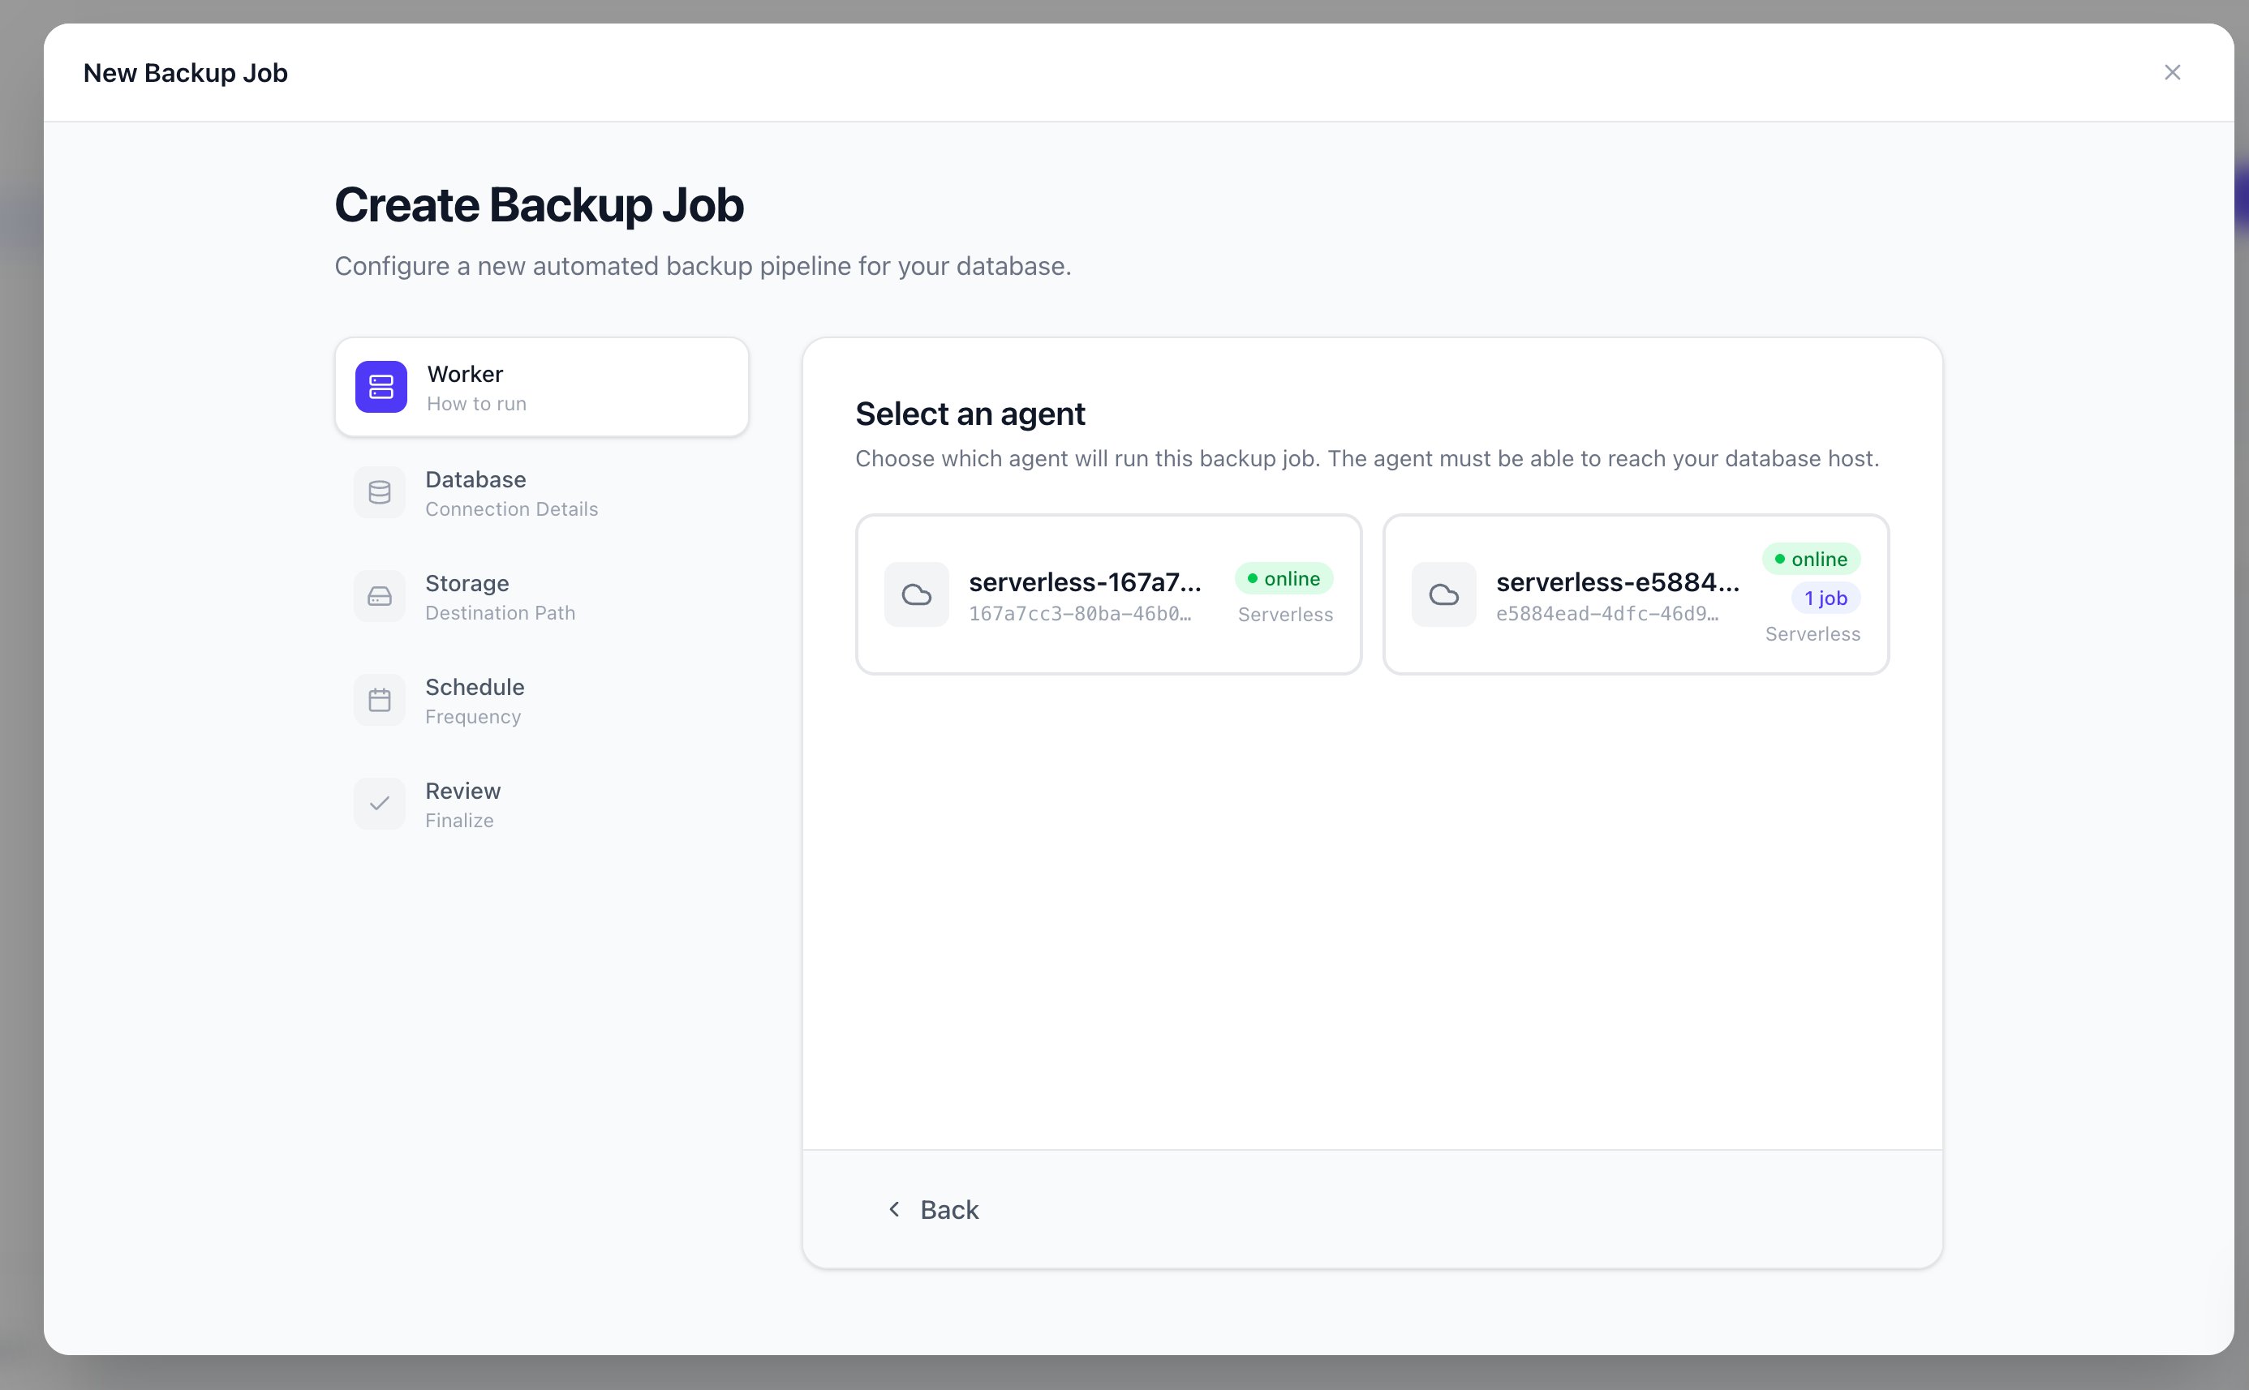
Task: Click 'Configure a new automated backup pipeline' text
Action: point(703,266)
